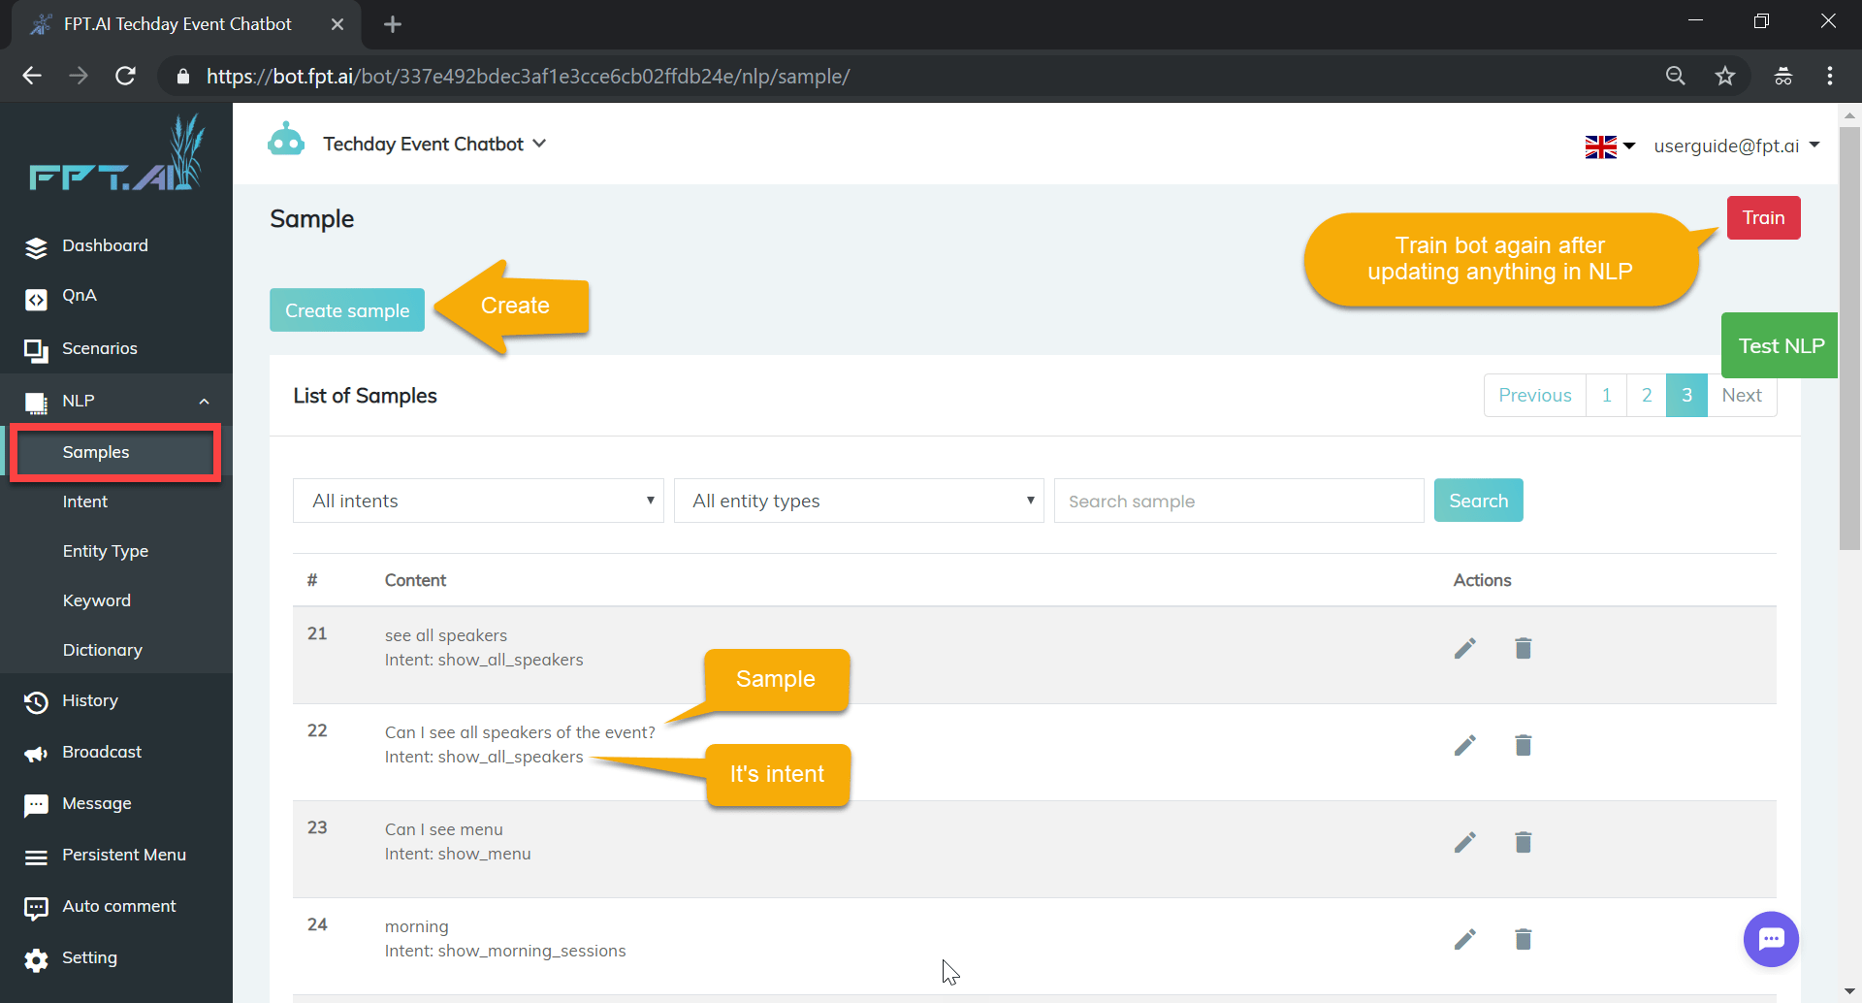Screen dimensions: 1862x1003
Task: Open the Techday Event Chatbot selector
Action: click(x=434, y=144)
